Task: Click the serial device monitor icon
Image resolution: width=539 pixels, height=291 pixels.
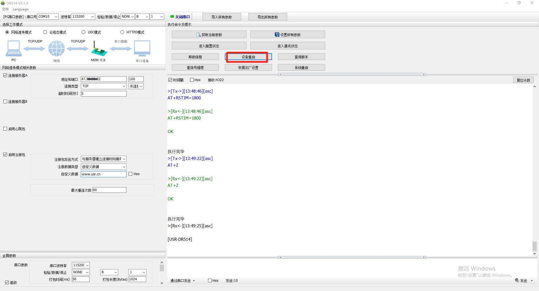Action: coord(142,49)
